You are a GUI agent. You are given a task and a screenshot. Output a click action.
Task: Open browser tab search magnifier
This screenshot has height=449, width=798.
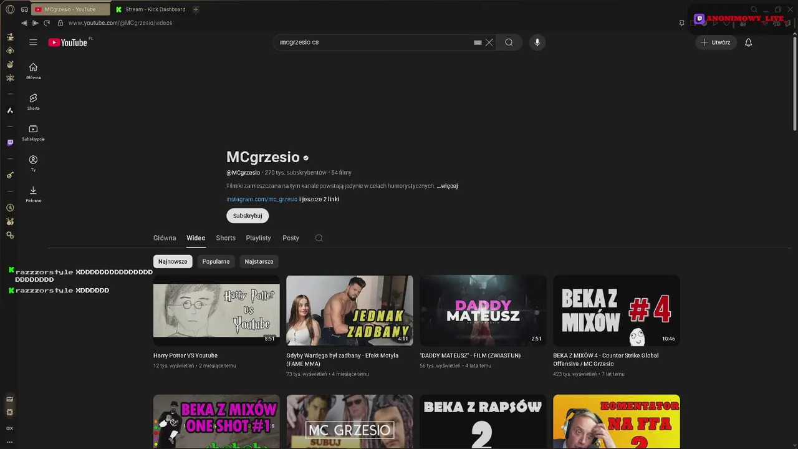click(x=754, y=9)
